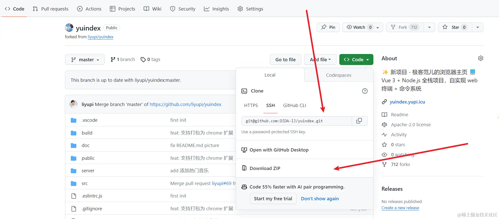Open the doc folder
Image resolution: width=499 pixels, height=219 pixels.
pyautogui.click(x=86, y=145)
